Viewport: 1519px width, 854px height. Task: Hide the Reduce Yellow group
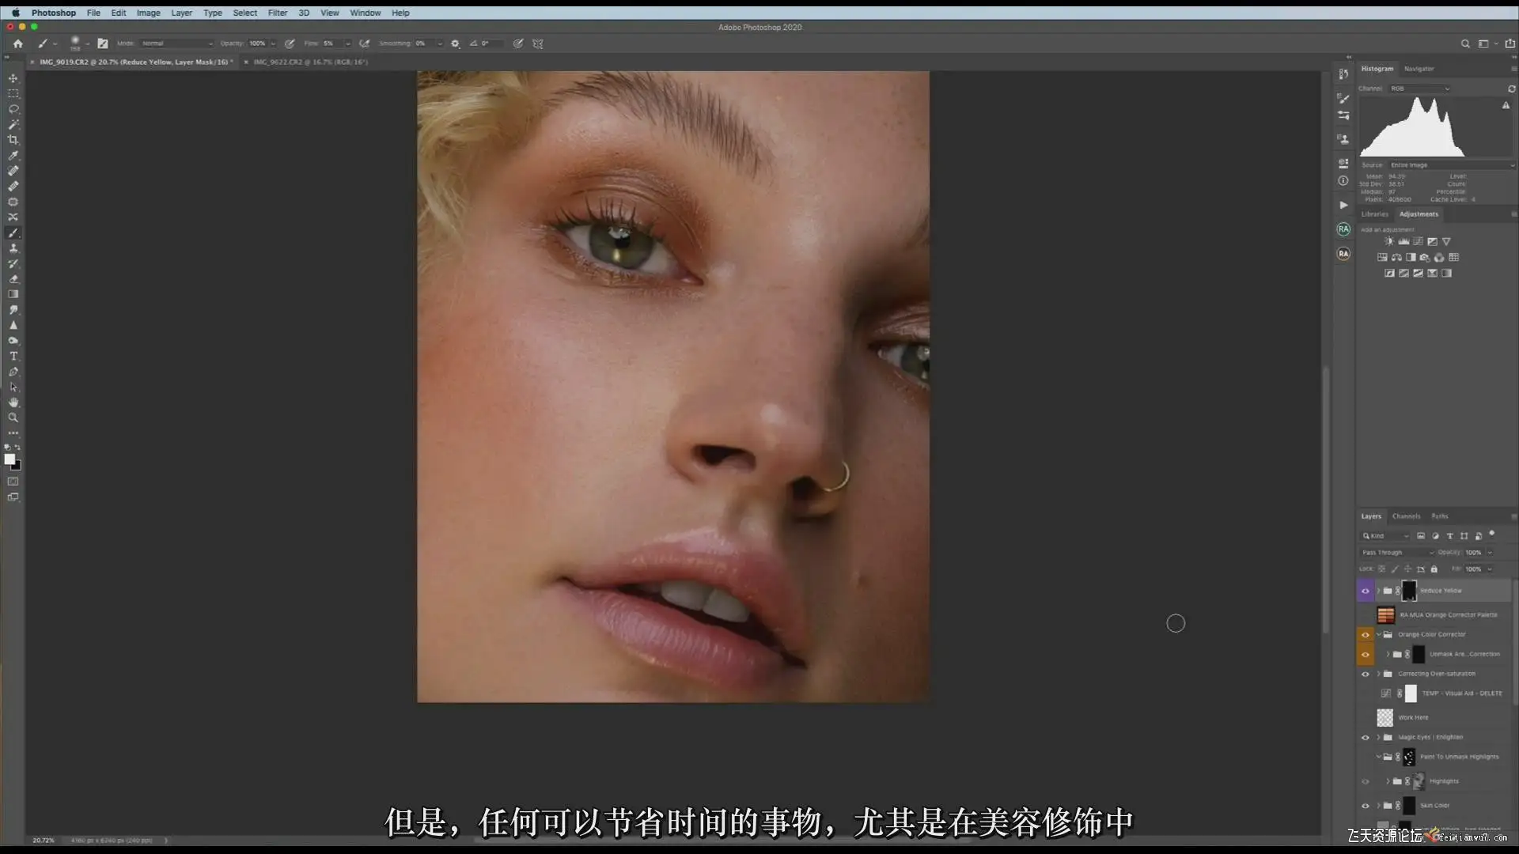point(1366,591)
